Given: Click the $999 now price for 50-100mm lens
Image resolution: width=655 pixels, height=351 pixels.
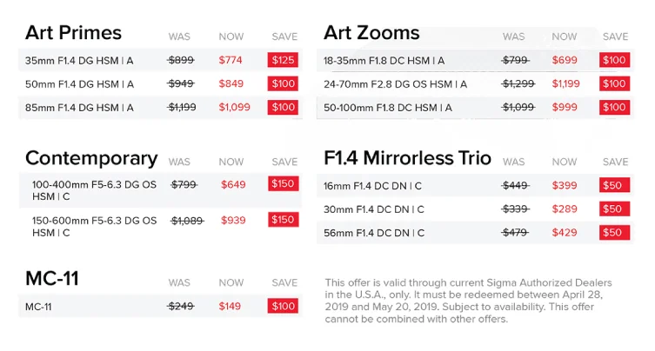Looking at the screenshot, I should [565, 107].
